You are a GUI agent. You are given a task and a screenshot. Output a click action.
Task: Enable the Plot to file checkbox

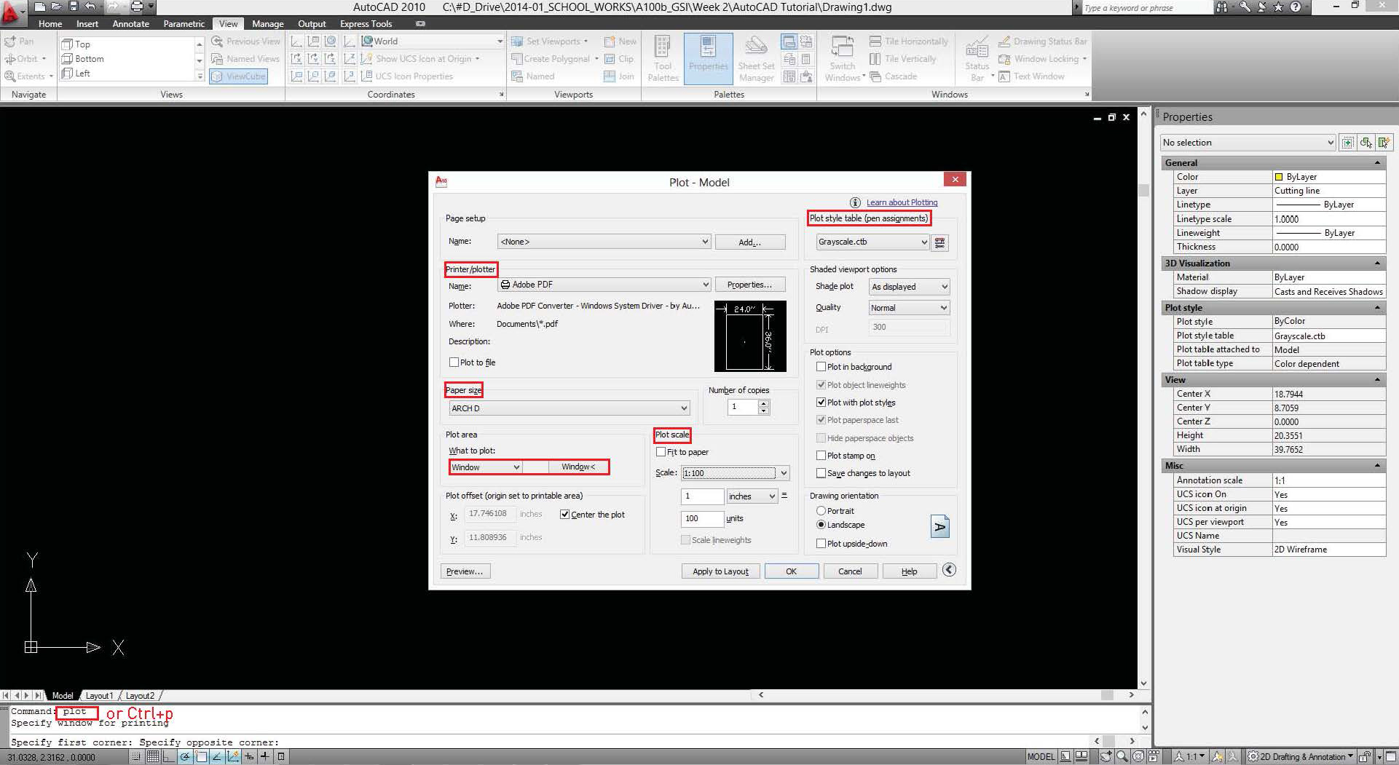coord(454,362)
